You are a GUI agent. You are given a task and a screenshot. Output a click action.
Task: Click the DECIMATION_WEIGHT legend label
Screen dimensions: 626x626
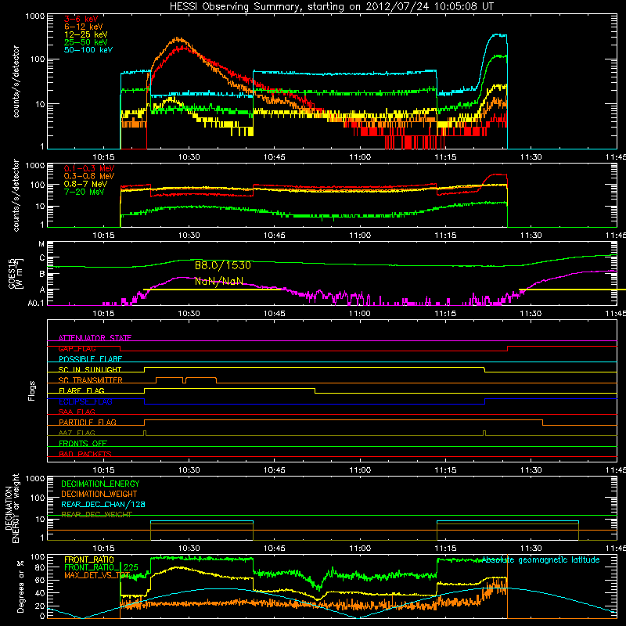pos(99,494)
